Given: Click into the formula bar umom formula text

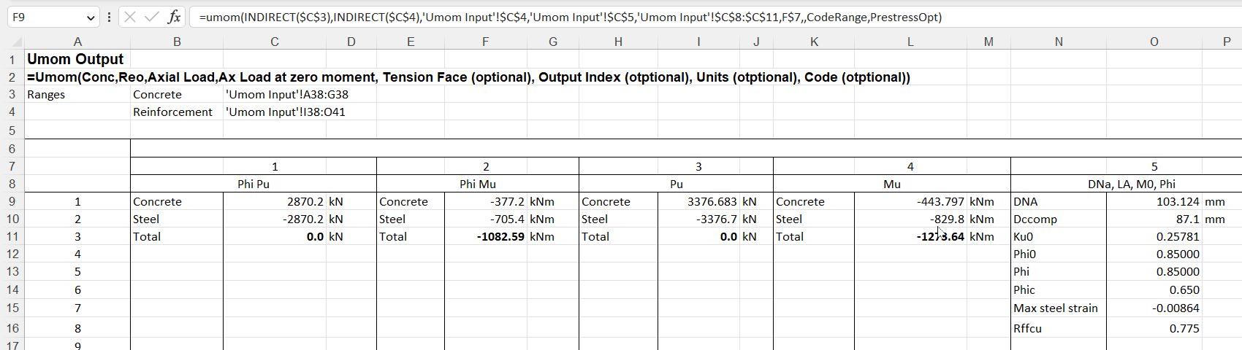Looking at the screenshot, I should click(x=570, y=17).
